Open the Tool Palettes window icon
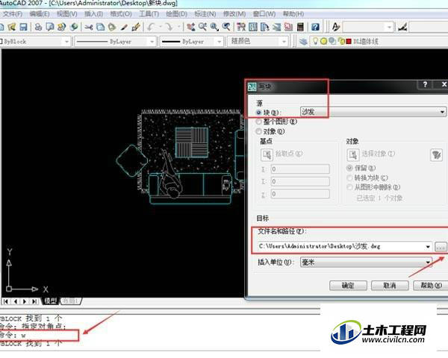The height and width of the screenshot is (358, 448). coord(265,27)
